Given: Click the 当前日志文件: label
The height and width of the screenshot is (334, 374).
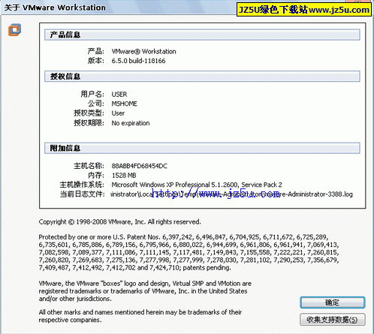Looking at the screenshot, I should tap(82, 194).
